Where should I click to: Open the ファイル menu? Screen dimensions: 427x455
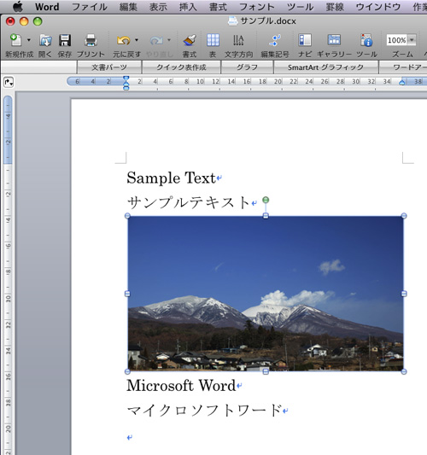[90, 7]
